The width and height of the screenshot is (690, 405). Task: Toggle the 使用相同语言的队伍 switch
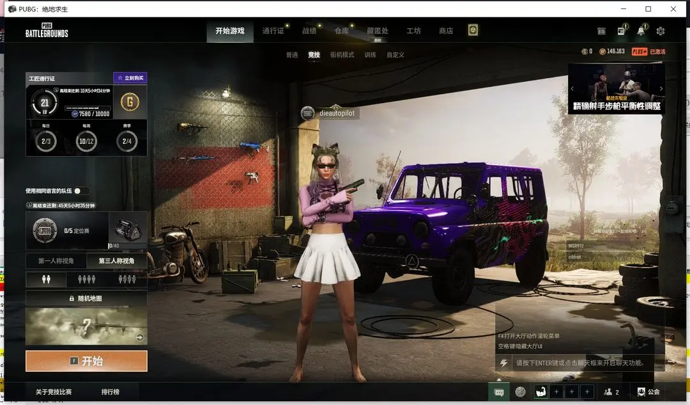pyautogui.click(x=81, y=191)
